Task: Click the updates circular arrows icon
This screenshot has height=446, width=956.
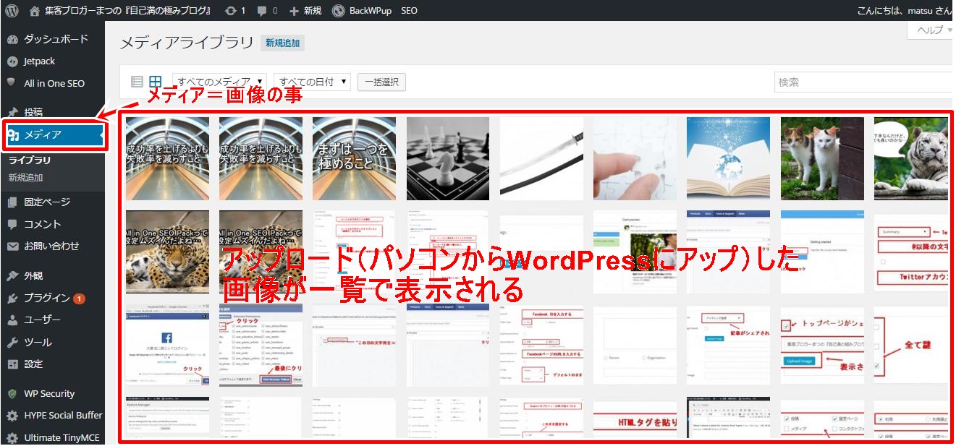Action: point(231,11)
